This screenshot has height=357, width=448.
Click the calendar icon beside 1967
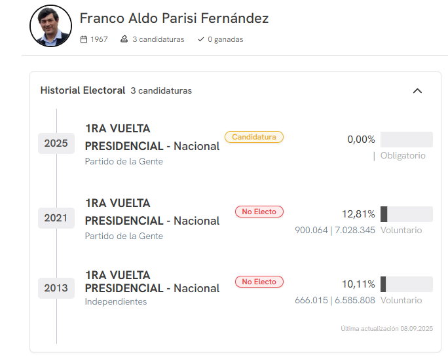[x=84, y=39]
